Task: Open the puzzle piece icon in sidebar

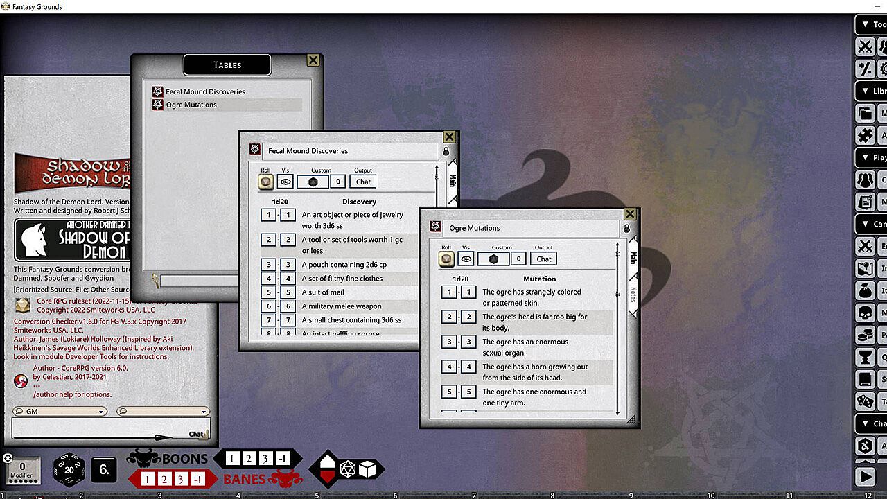Action: point(865,135)
